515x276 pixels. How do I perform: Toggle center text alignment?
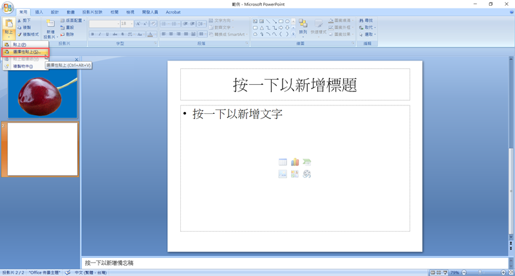pyautogui.click(x=171, y=34)
